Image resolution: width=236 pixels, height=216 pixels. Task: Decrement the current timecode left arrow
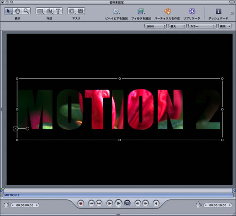point(13,205)
